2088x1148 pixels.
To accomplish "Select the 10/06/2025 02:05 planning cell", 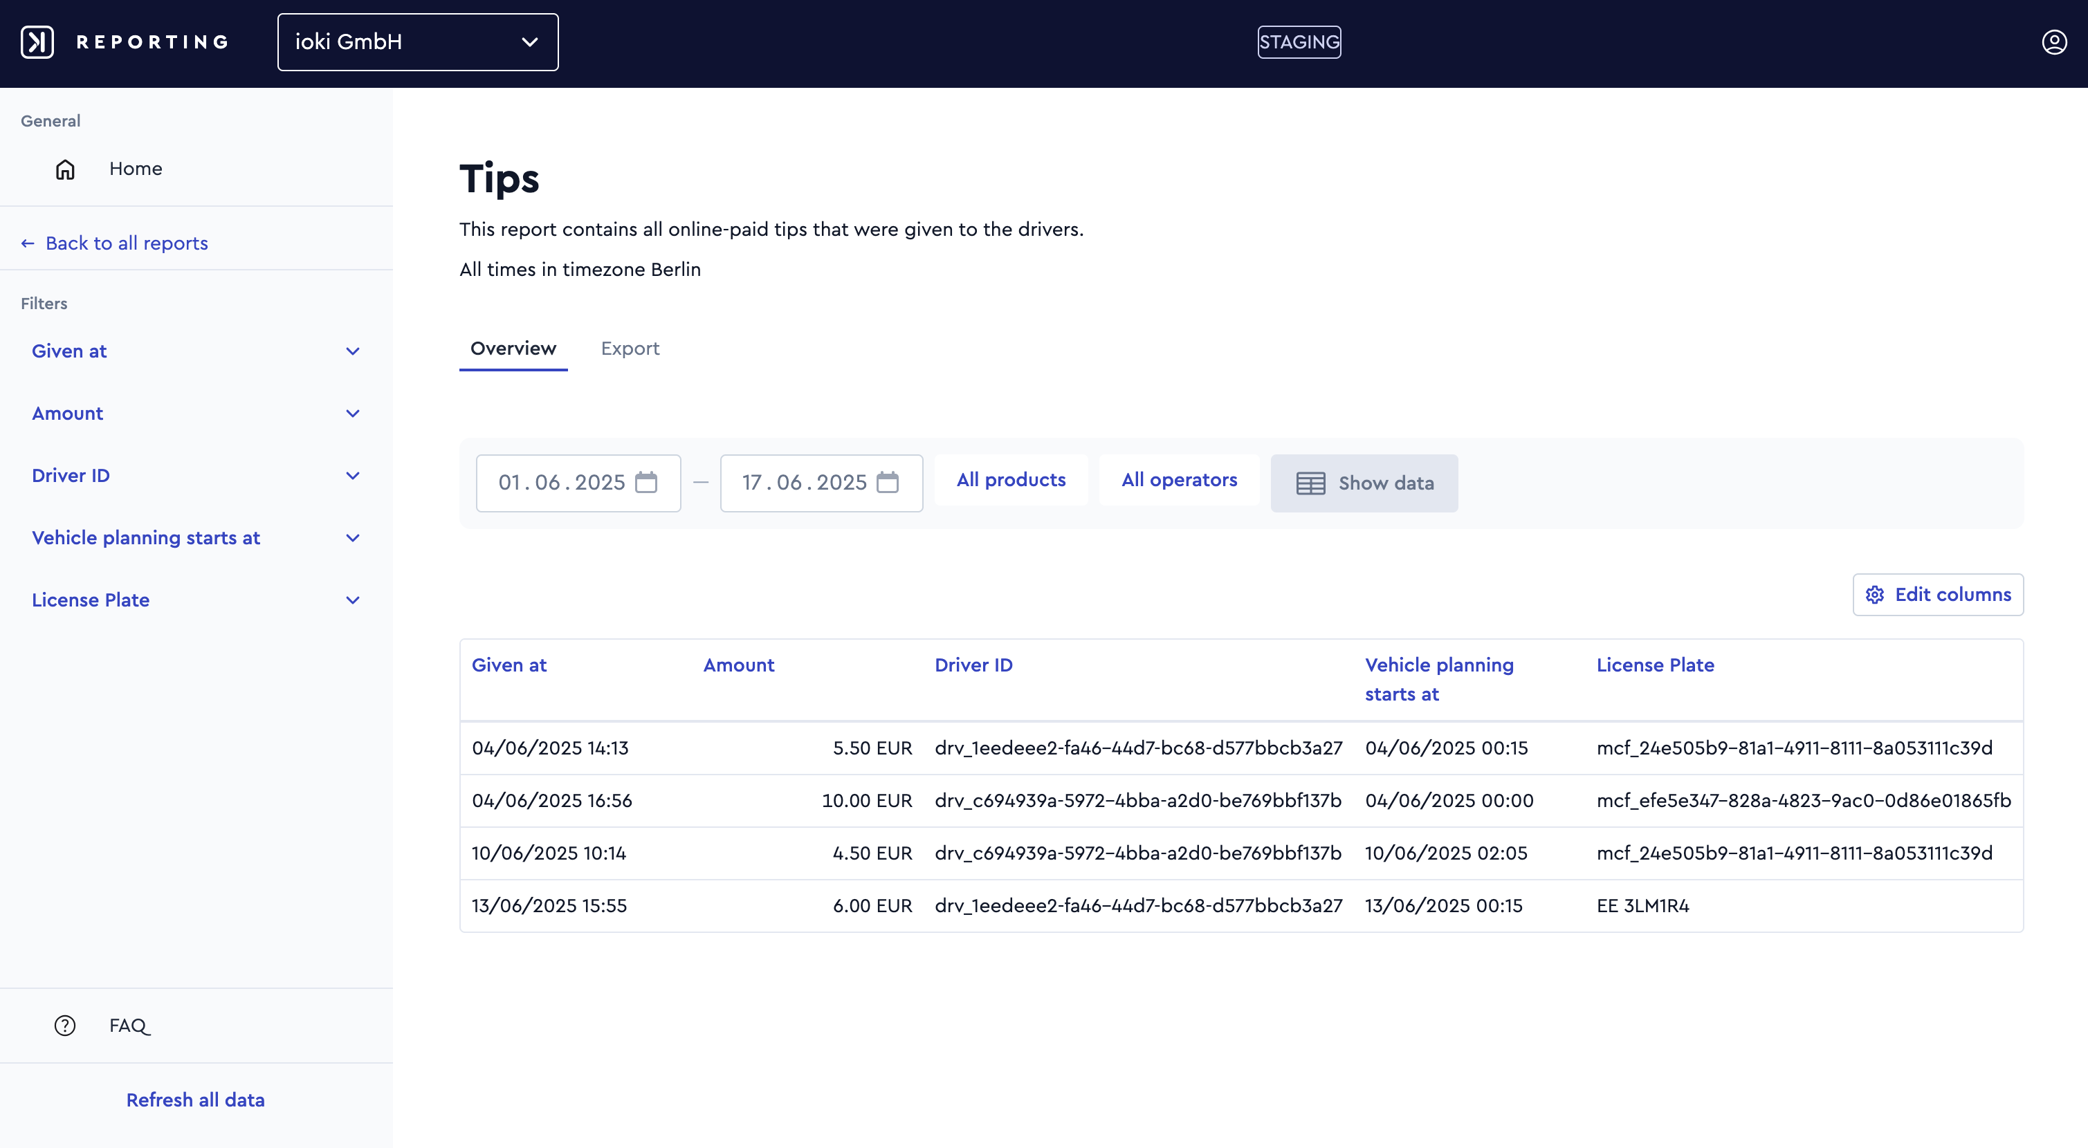I will [x=1446, y=853].
